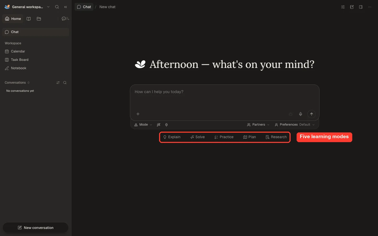The width and height of the screenshot is (378, 236).
Task: Open the three-dot more options menu
Action: point(370,7)
